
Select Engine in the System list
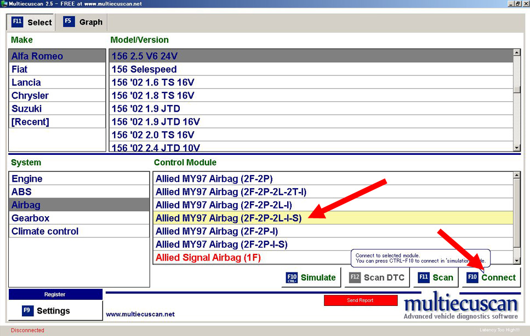pyautogui.click(x=79, y=178)
